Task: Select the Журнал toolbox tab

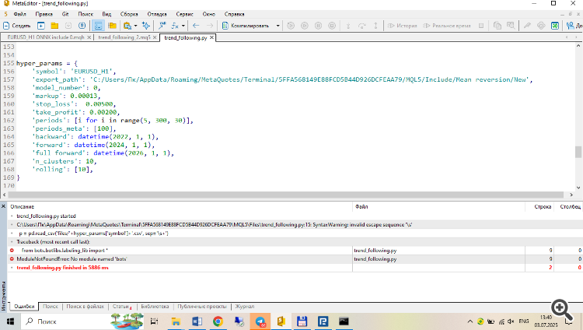Action: tap(245, 307)
